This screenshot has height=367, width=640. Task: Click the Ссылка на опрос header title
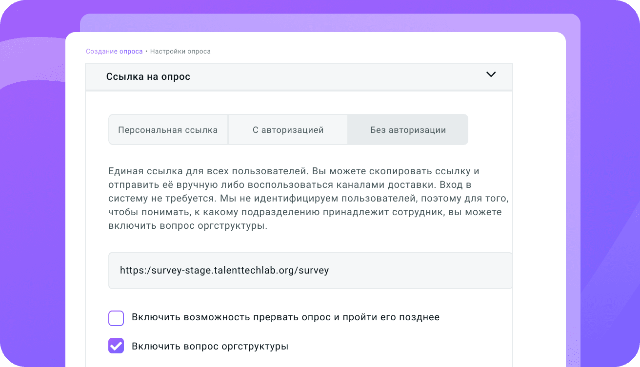[148, 77]
